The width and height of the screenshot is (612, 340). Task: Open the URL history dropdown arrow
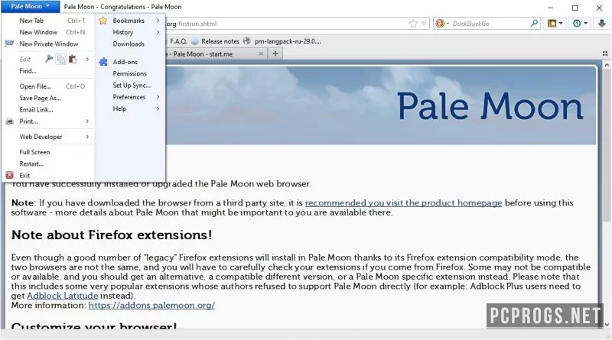[x=424, y=24]
